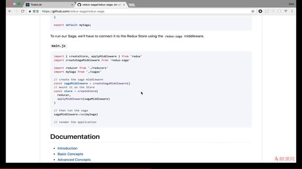Click the 'applyMiddleware(sagaMiddleware)' code line

tap(84, 99)
